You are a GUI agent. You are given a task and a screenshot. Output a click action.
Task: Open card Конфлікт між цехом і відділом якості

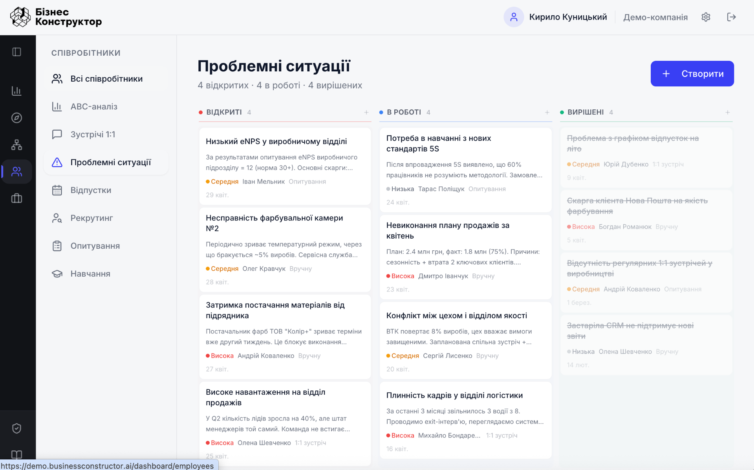pyautogui.click(x=465, y=341)
